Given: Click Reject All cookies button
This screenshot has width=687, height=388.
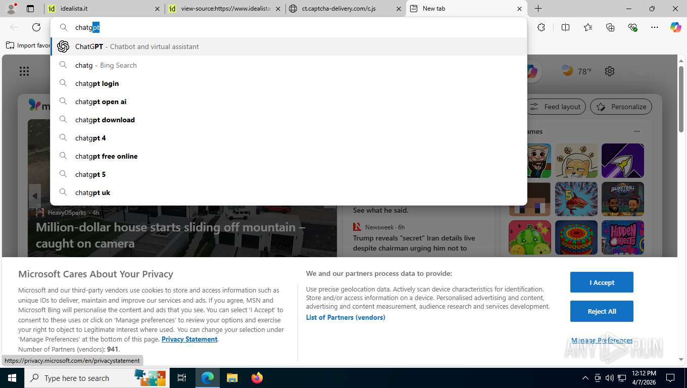Looking at the screenshot, I should [x=602, y=311].
